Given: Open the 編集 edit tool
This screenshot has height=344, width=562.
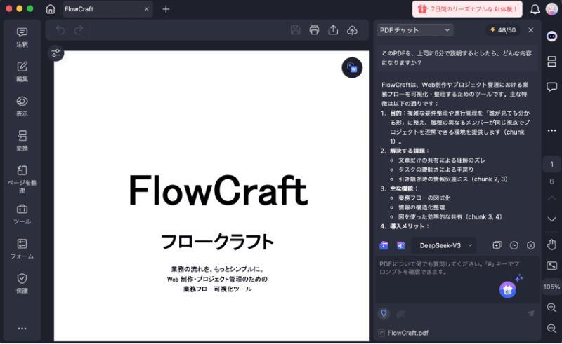Looking at the screenshot, I should tap(22, 72).
